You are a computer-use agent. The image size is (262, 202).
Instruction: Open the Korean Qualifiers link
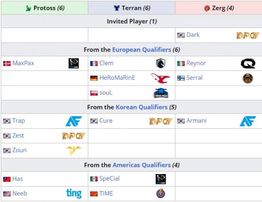[x=141, y=107]
